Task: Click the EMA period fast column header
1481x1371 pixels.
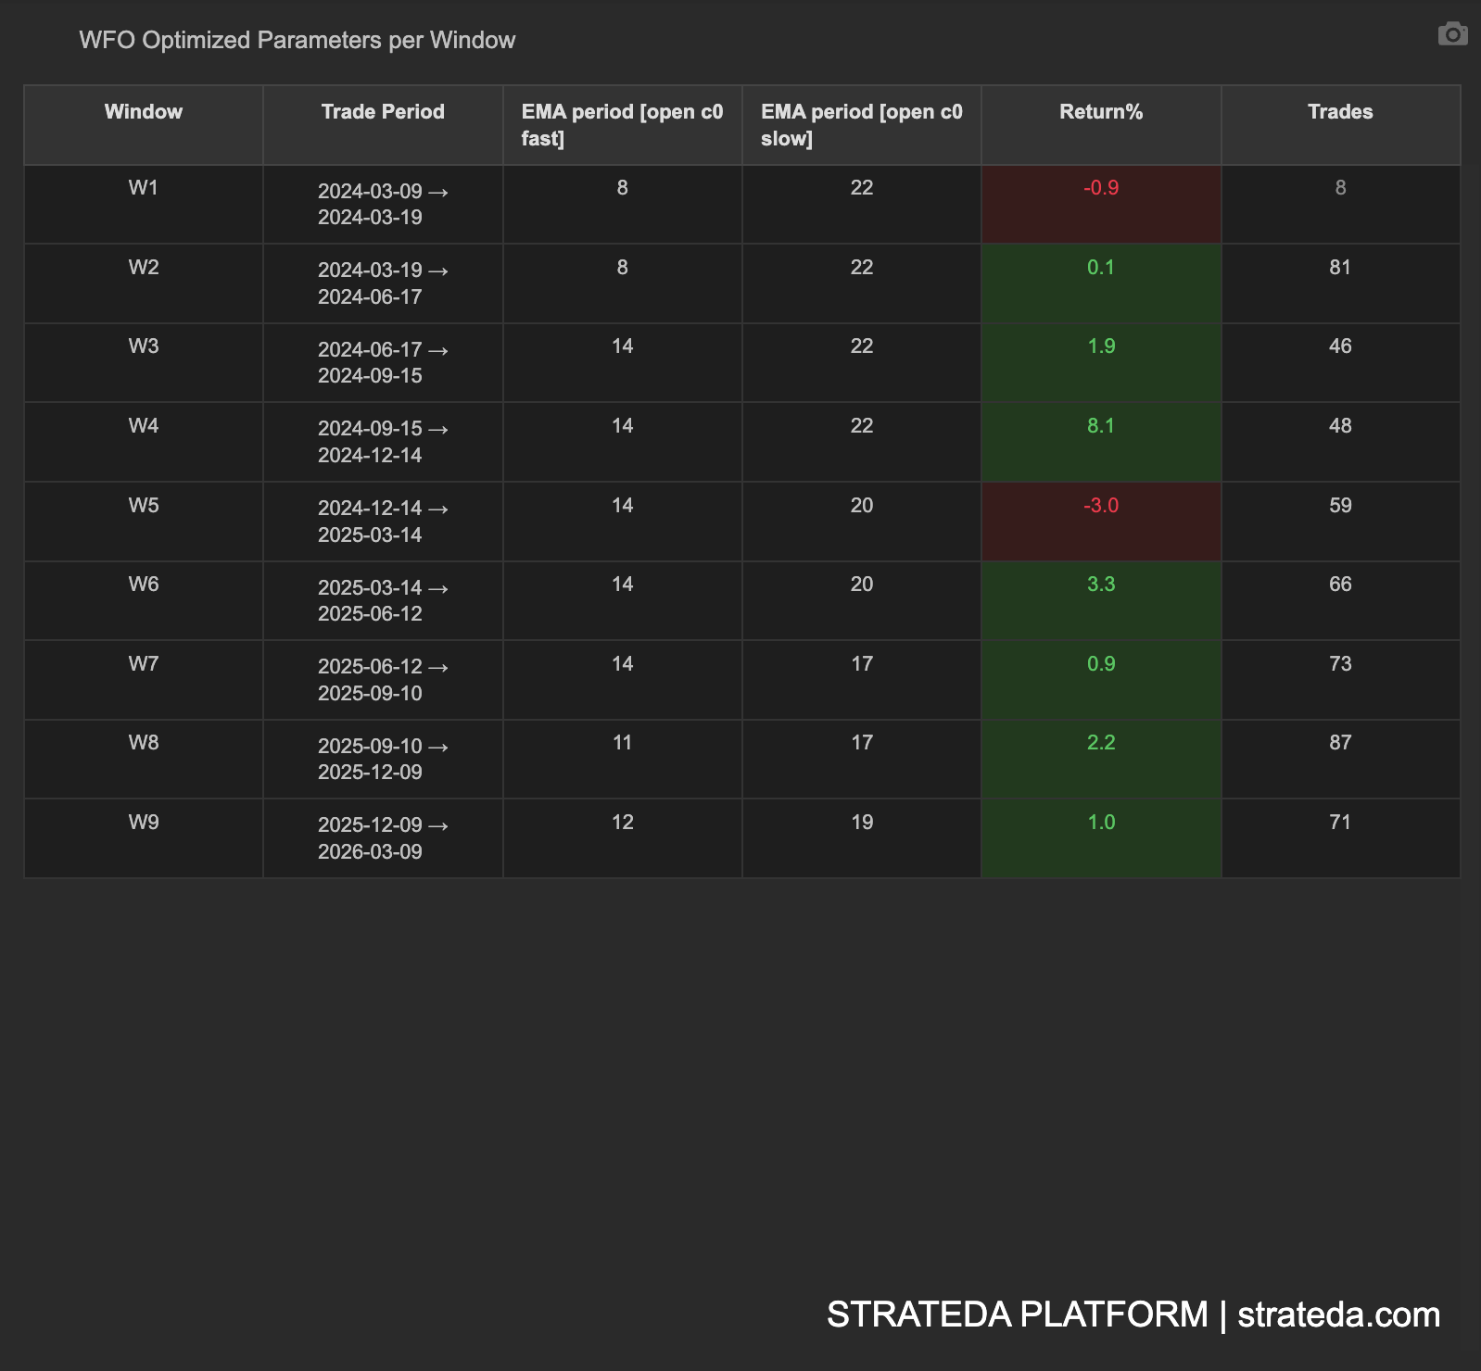Action: pos(623,125)
